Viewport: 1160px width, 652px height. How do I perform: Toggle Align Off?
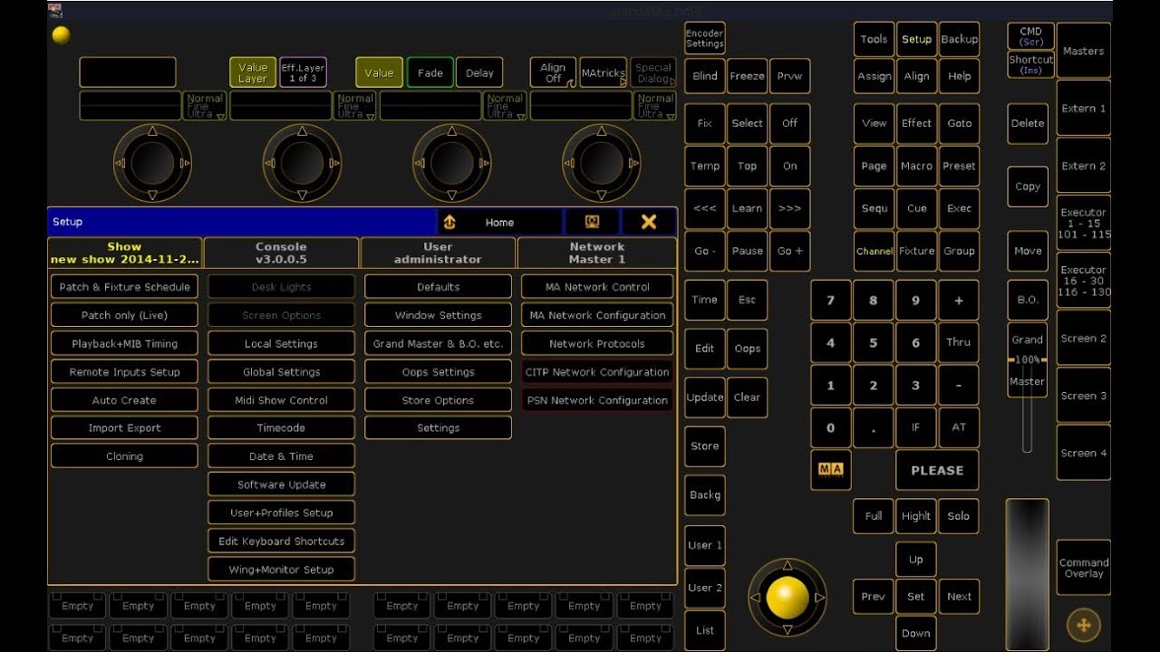(553, 72)
